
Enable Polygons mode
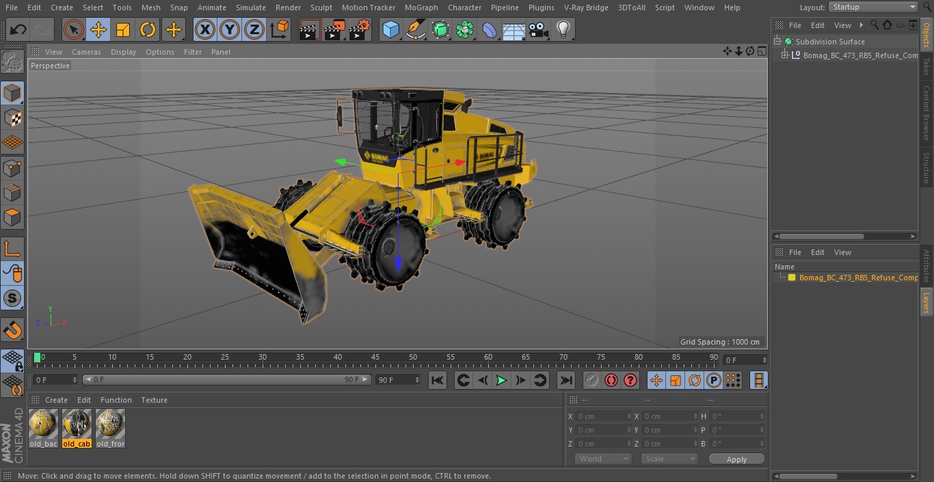pyautogui.click(x=12, y=217)
